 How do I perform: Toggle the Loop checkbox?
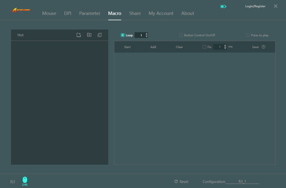click(x=122, y=35)
